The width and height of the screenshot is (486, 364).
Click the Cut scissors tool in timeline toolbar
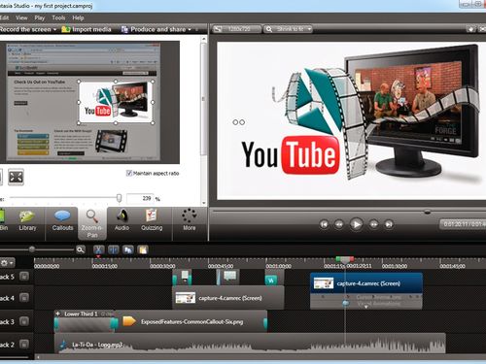(99, 249)
